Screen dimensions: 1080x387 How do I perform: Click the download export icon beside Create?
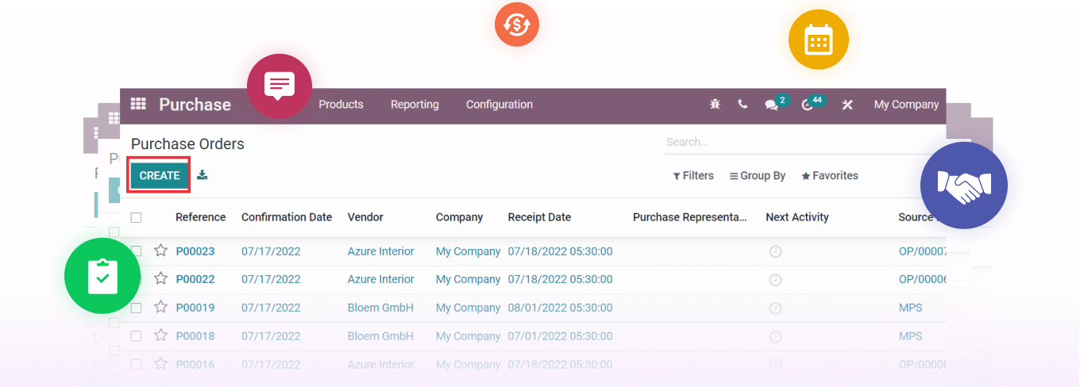tap(202, 175)
